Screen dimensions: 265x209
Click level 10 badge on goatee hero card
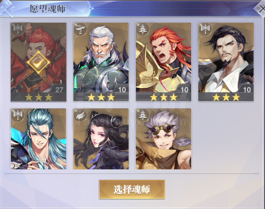tap(247, 89)
